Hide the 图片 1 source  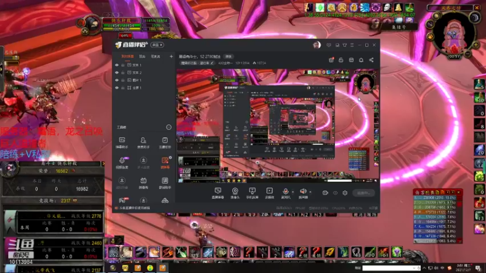117,80
